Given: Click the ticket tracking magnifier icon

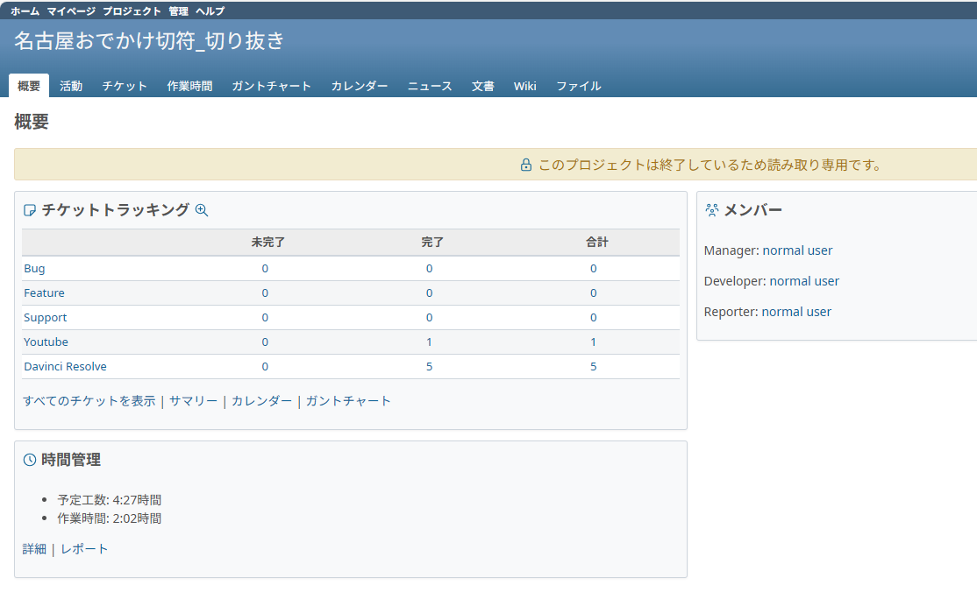Looking at the screenshot, I should tap(201, 210).
